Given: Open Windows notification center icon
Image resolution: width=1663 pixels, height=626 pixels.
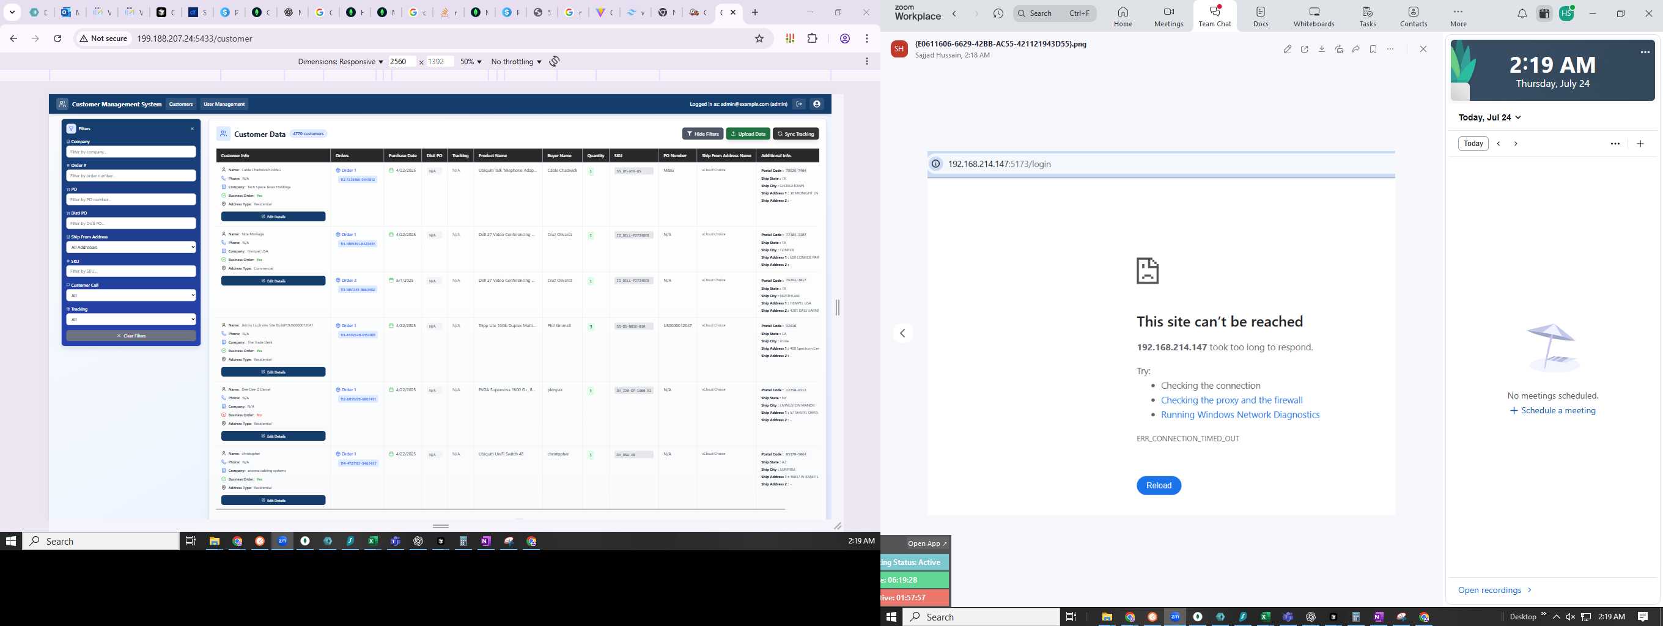Looking at the screenshot, I should (x=1643, y=617).
